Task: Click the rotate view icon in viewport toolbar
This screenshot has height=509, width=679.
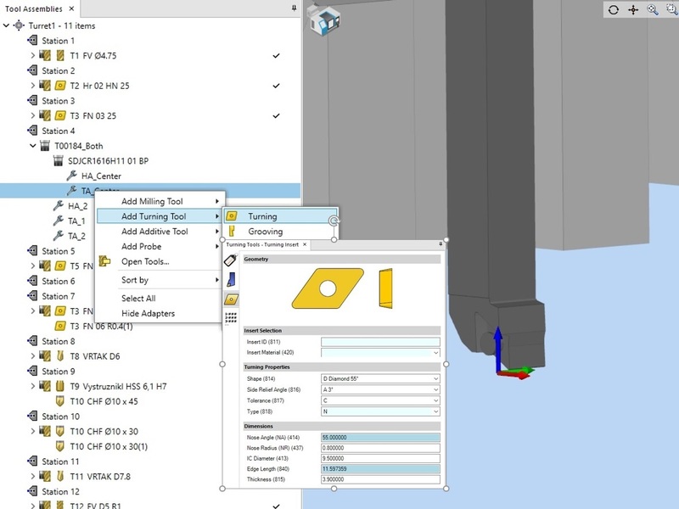Action: (x=614, y=10)
